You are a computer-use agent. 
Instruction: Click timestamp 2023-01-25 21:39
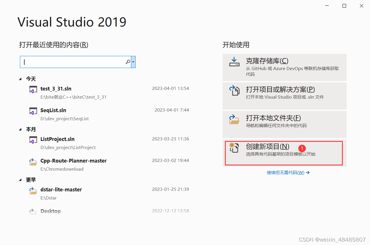171,189
